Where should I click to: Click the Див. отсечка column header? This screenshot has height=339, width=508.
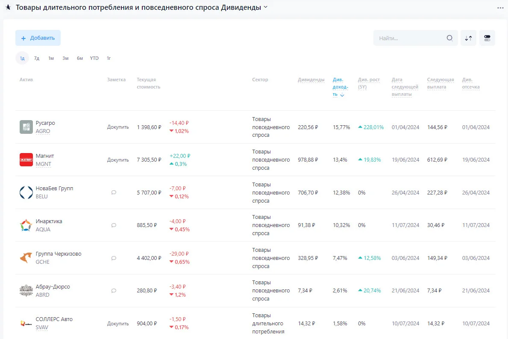[471, 83]
